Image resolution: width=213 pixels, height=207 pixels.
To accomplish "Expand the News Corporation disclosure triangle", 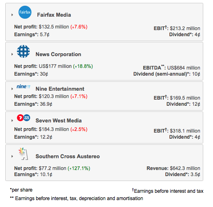I will (x=12, y=54).
